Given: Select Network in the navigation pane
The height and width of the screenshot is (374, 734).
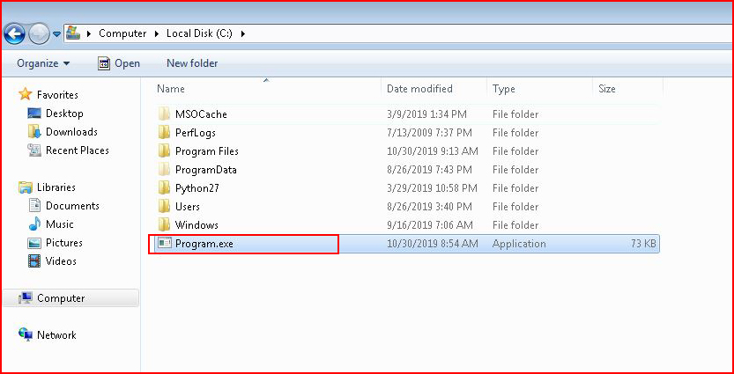Looking at the screenshot, I should pyautogui.click(x=56, y=335).
